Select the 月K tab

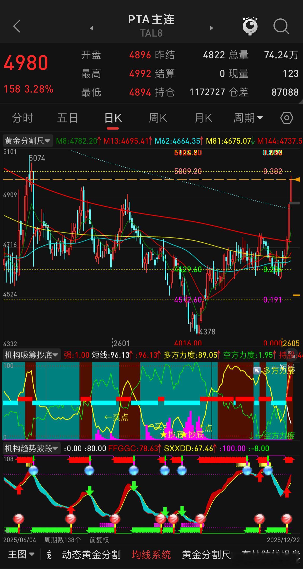pos(203,118)
